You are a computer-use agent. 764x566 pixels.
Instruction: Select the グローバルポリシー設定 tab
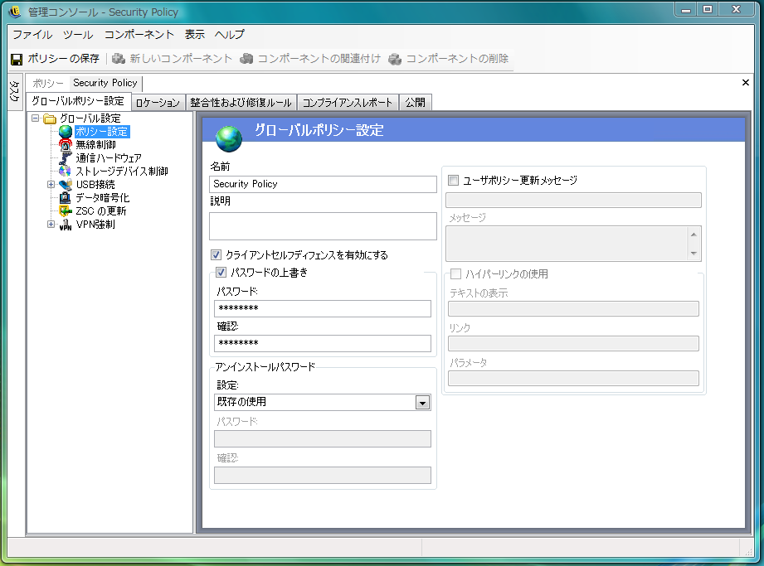coord(78,101)
